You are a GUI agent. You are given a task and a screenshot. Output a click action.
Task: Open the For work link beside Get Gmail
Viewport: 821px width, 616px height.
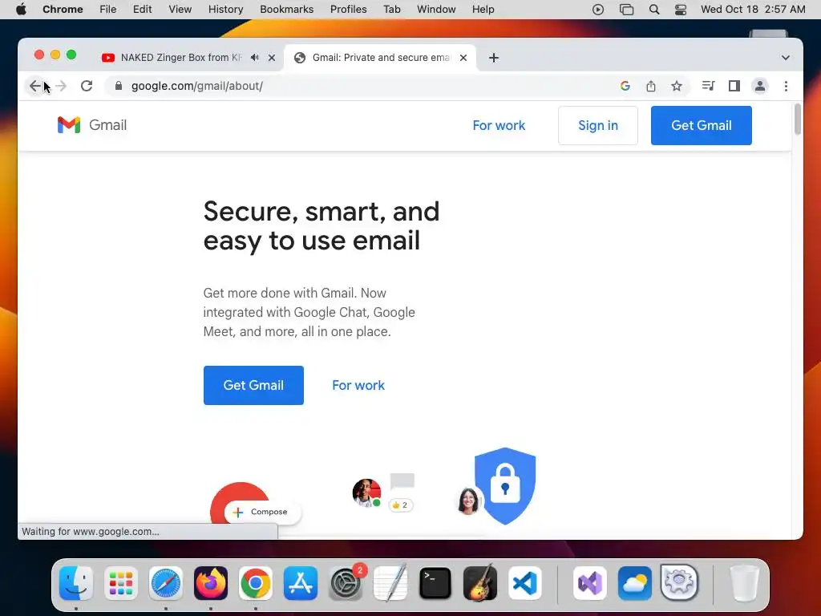click(x=358, y=386)
